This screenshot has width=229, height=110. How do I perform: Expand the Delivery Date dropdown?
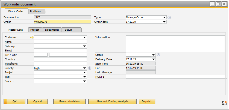click(x=153, y=59)
